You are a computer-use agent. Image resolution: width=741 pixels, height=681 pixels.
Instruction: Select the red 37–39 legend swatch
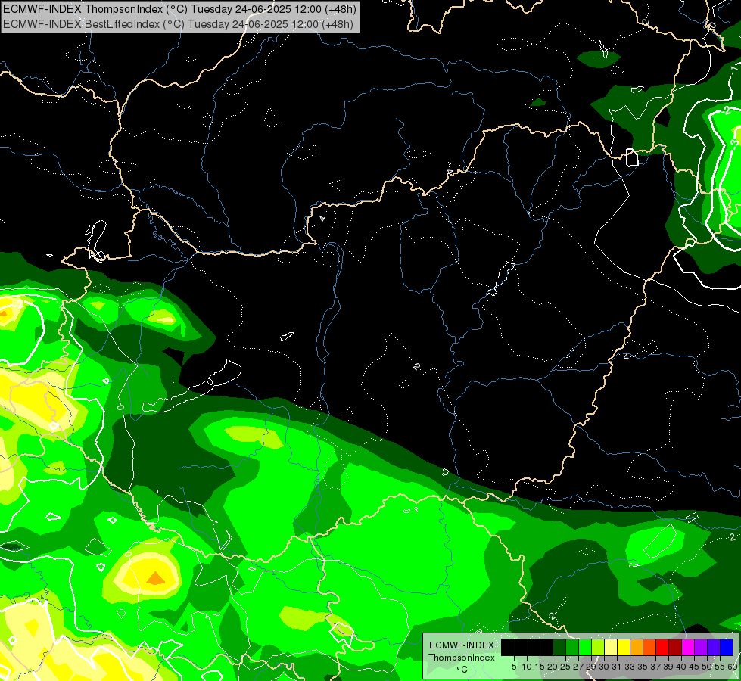pyautogui.click(x=662, y=647)
